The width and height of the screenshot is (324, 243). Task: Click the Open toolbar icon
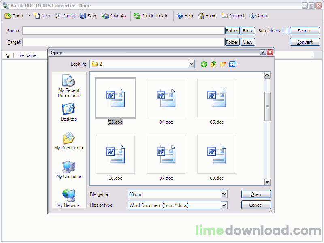coord(14,16)
